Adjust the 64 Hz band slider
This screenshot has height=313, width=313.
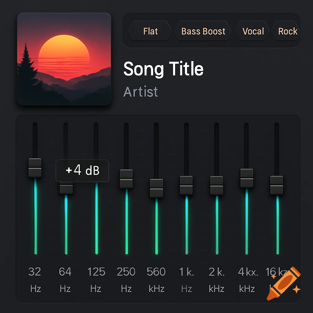[x=65, y=190]
